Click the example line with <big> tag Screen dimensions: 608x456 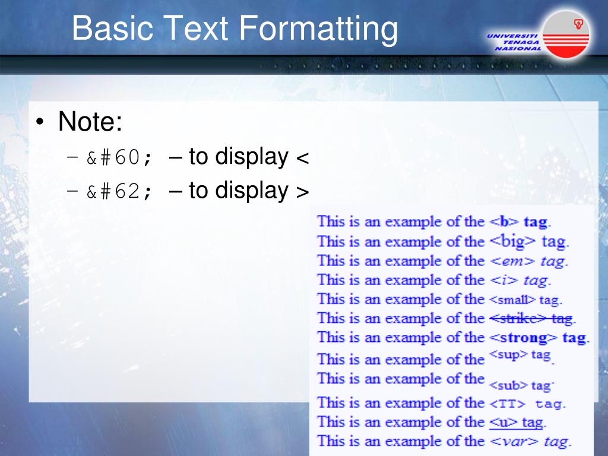point(443,242)
